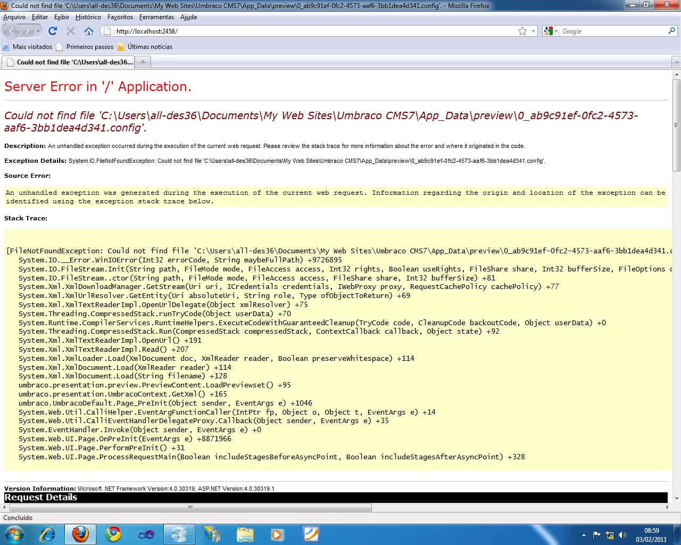Click the localhost:2458 address bar

coord(314,31)
